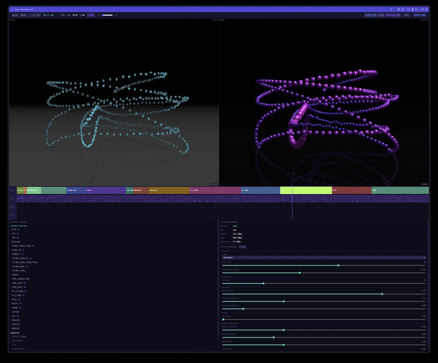438x363 pixels.
Task: Select ENDSCRL in effect library
Action: point(16,328)
